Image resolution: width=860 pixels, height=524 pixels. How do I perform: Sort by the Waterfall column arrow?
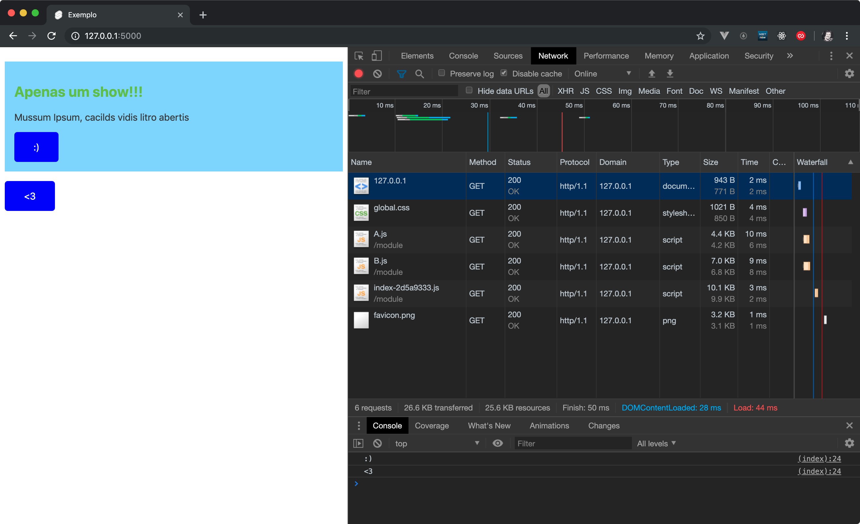click(850, 162)
